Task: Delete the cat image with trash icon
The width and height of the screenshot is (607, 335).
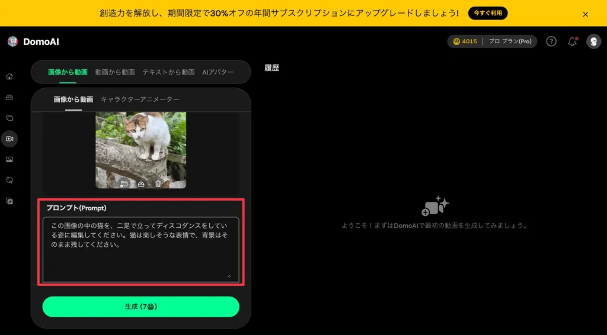Action: coord(158,183)
